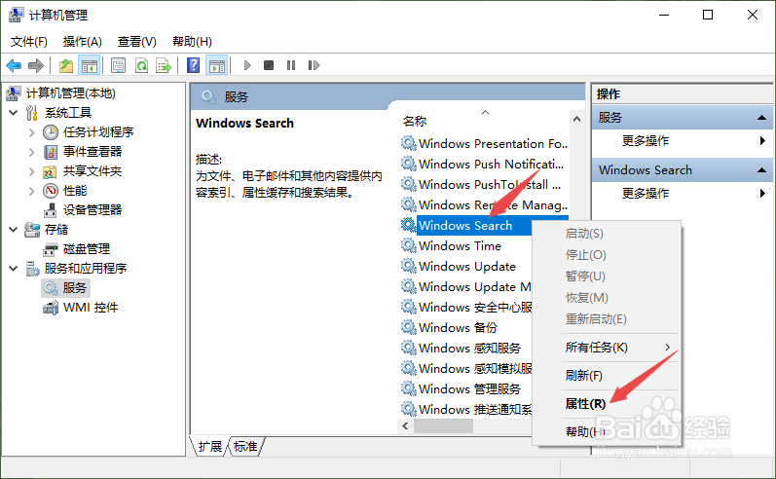776x479 pixels.
Task: Collapse the 服务和应用程序 node
Action: 14,268
